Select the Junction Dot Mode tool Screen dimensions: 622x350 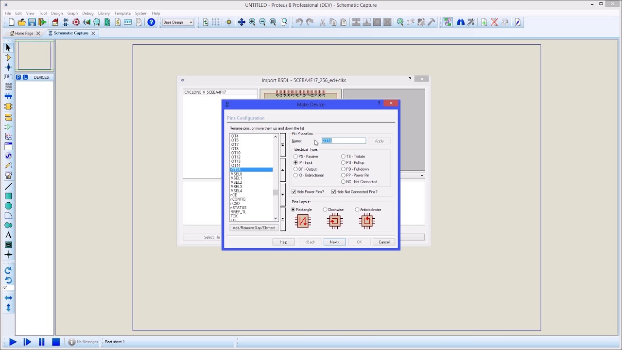(x=8, y=67)
